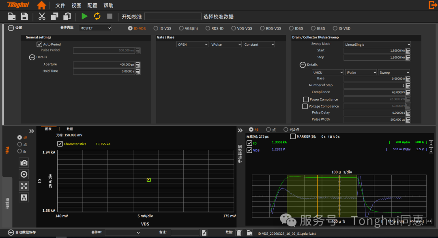Open calculator keypad for Aperture value
The height and width of the screenshot is (238, 438).
[138, 65]
